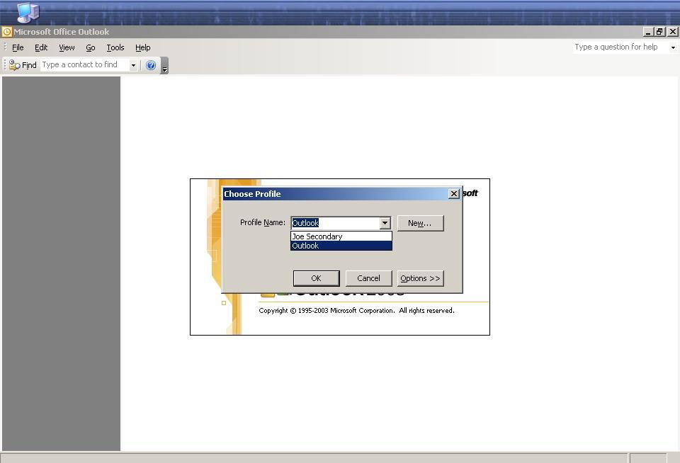Viewport: 680px width, 463px height.
Task: Click the 'Type a question for help' box
Action: [620, 47]
